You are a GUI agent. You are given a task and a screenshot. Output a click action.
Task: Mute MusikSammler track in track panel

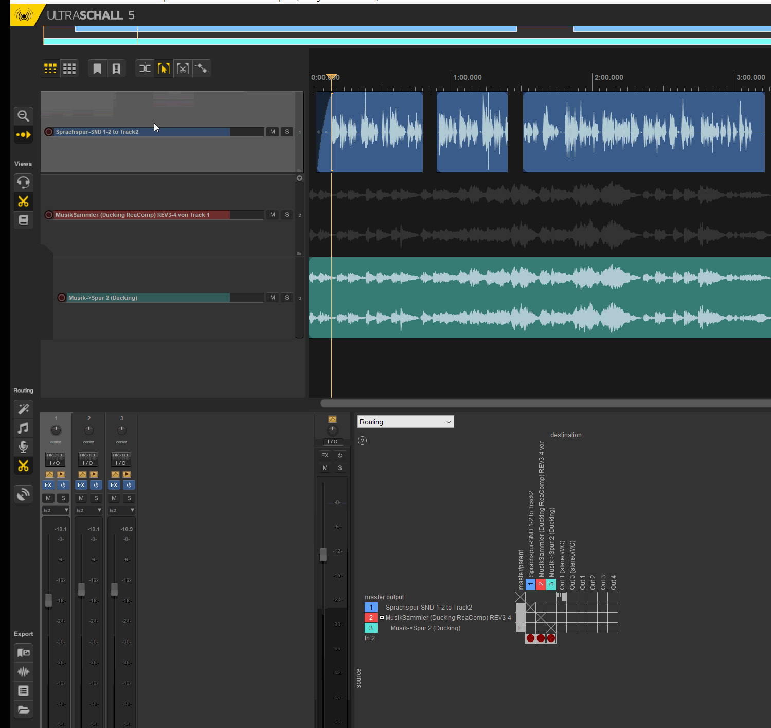tap(273, 215)
